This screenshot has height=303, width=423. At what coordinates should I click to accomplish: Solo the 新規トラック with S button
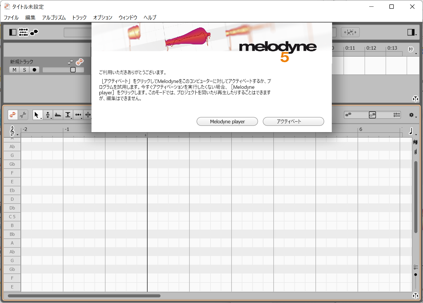pyautogui.click(x=25, y=70)
